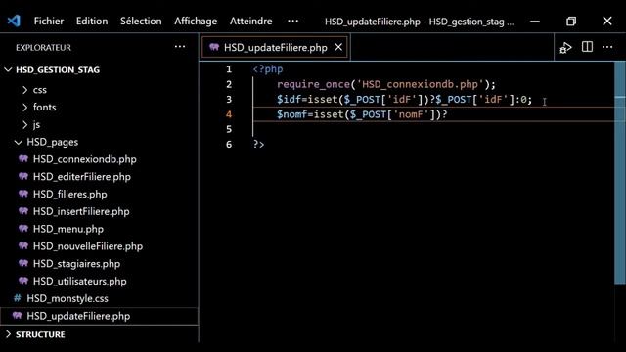The image size is (626, 352).
Task: Click PHP icon beside HSD_filieres.php
Action: tap(23, 194)
